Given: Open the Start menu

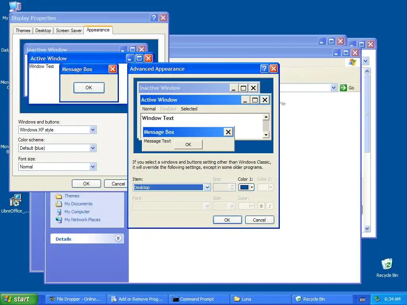Looking at the screenshot, I should (x=19, y=299).
